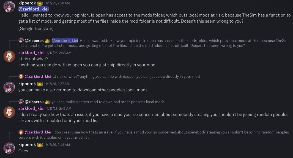This screenshot has width=293, height=158.
Task: Click small zarklord_klei avatar in "at risk of what" reply
Action: 21,76
